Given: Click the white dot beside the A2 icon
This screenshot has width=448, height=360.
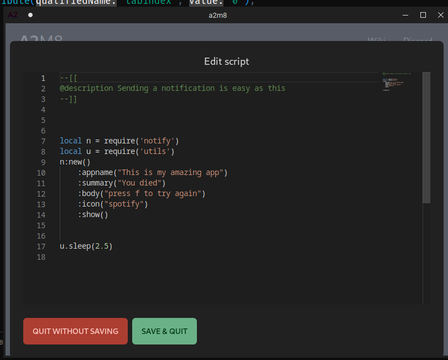Looking at the screenshot, I should click(30, 15).
